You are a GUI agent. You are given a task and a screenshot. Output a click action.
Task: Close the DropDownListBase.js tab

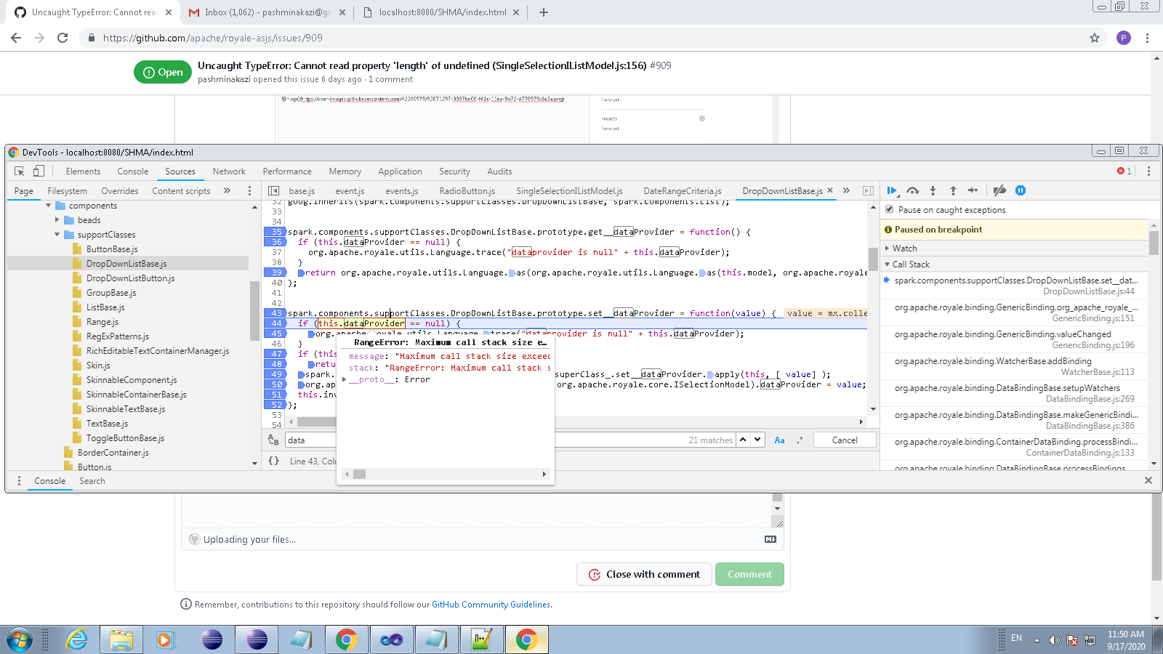[830, 190]
